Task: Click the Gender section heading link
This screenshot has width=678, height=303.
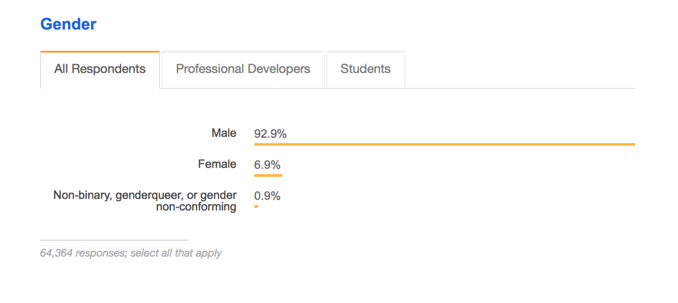Action: coord(68,24)
